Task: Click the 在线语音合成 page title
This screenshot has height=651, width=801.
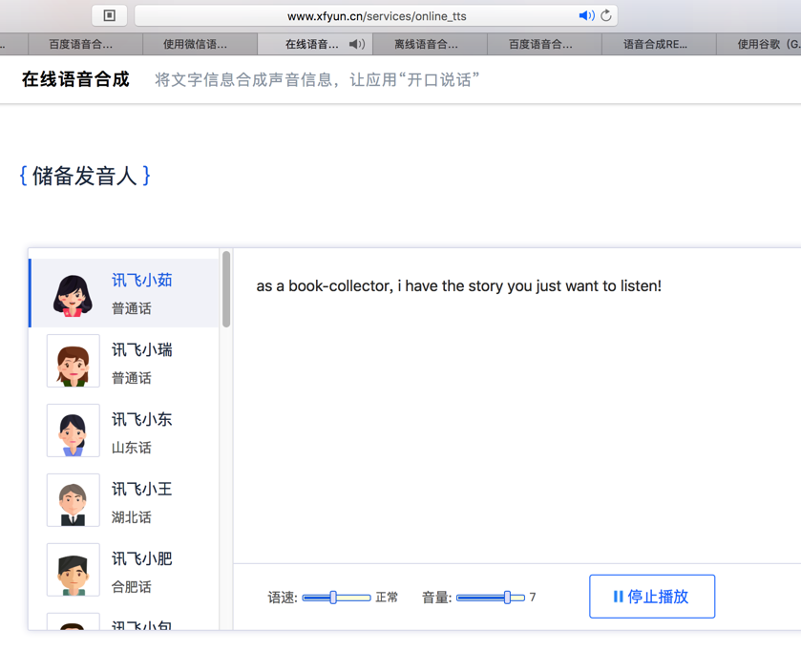Action: pos(75,79)
